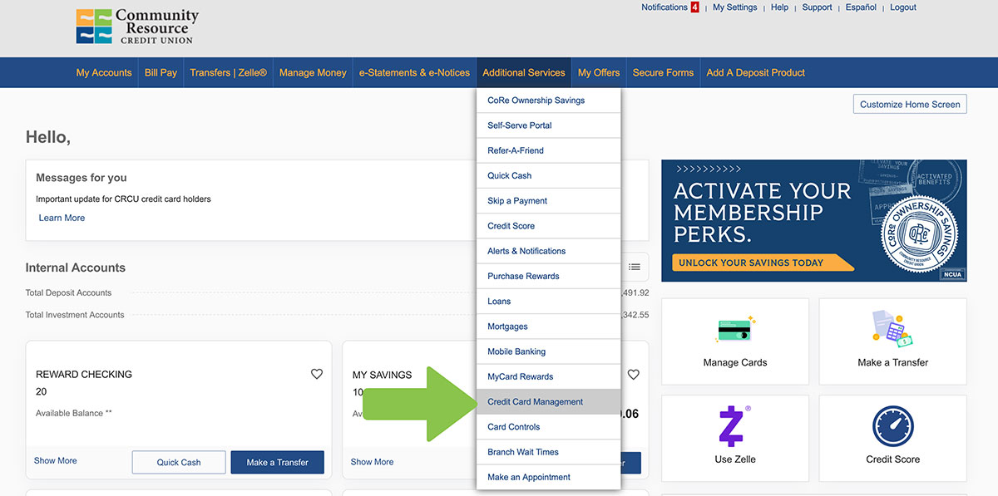The image size is (998, 496).
Task: Open Purchase Rewards menu entry
Action: 549,276
